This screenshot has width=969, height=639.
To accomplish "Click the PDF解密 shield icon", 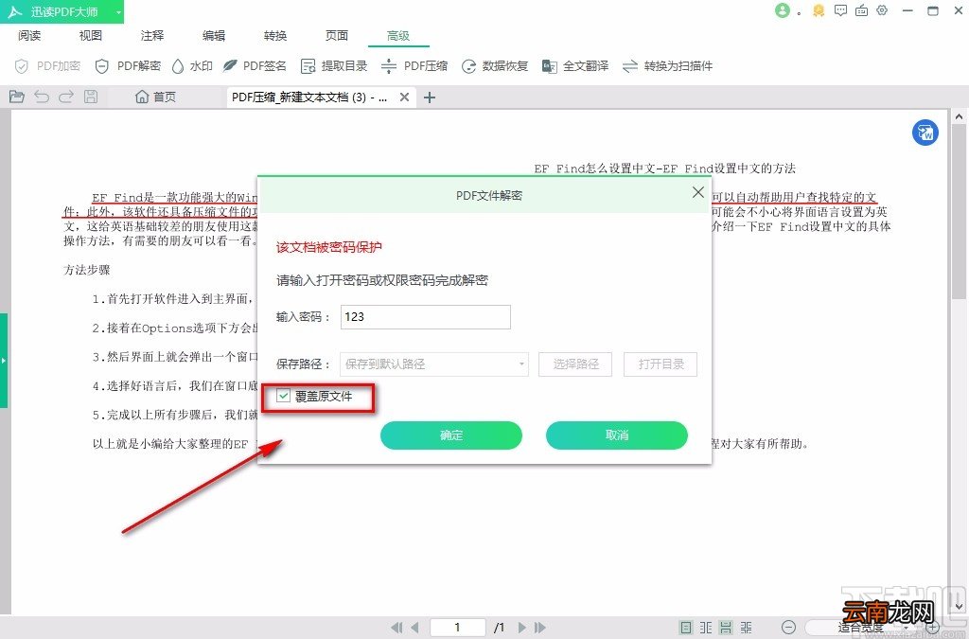I will [x=102, y=66].
